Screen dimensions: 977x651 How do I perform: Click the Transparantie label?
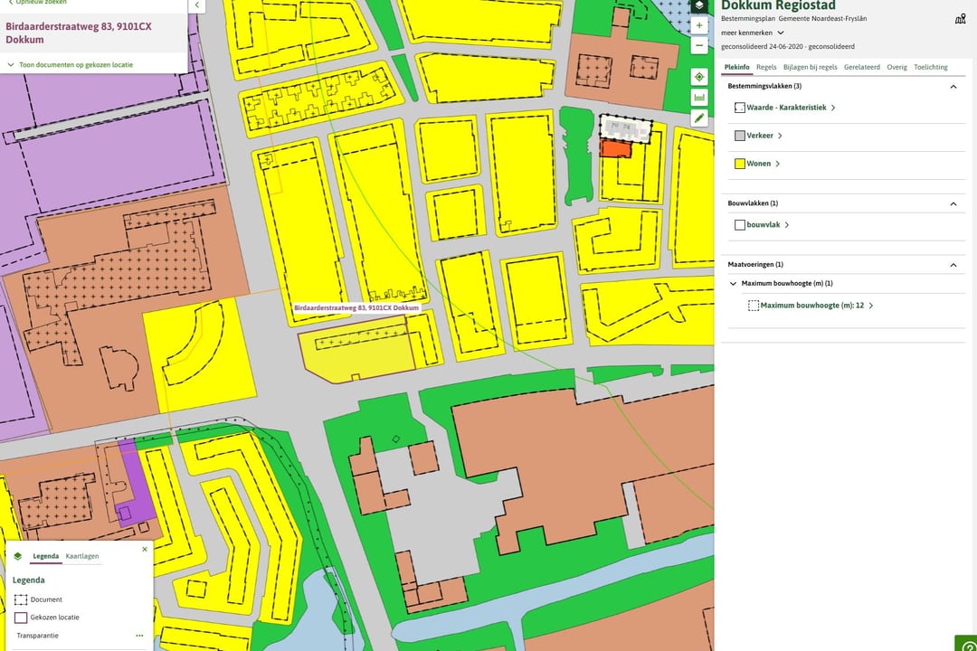[x=37, y=636]
